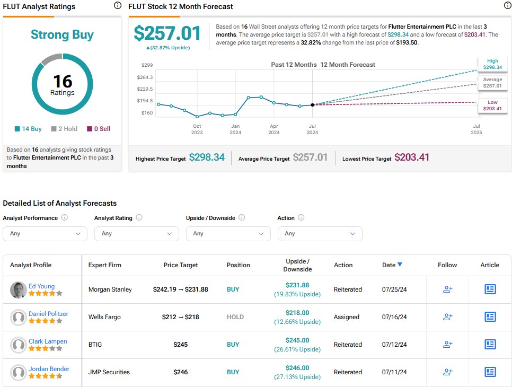
Task: Click the 16 Ratings donut chart
Action: point(62,84)
